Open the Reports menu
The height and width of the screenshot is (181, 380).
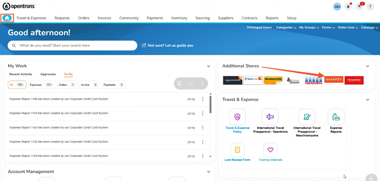coord(272,18)
